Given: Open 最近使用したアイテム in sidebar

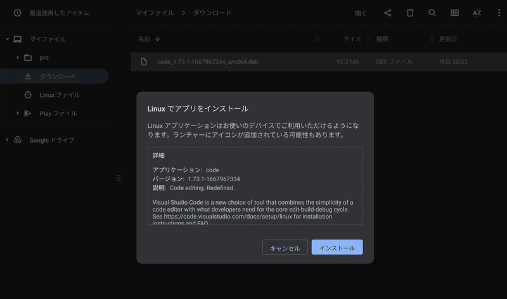Looking at the screenshot, I should point(59,13).
